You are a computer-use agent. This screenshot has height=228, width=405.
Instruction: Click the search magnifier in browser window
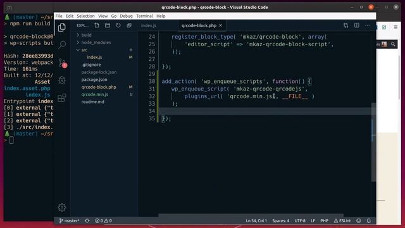393,44
